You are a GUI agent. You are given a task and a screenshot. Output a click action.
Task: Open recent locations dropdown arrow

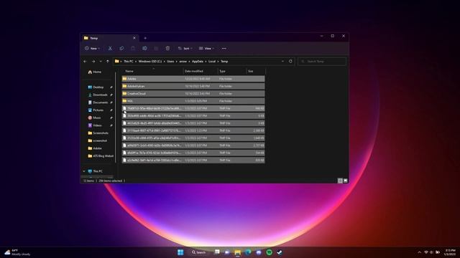[101, 62]
